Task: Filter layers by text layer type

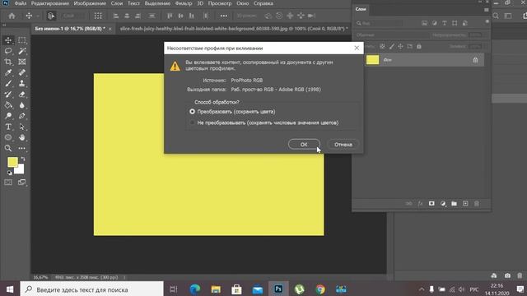Action: tap(445, 23)
